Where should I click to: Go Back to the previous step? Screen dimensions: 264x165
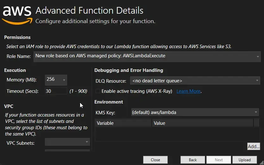192,160
